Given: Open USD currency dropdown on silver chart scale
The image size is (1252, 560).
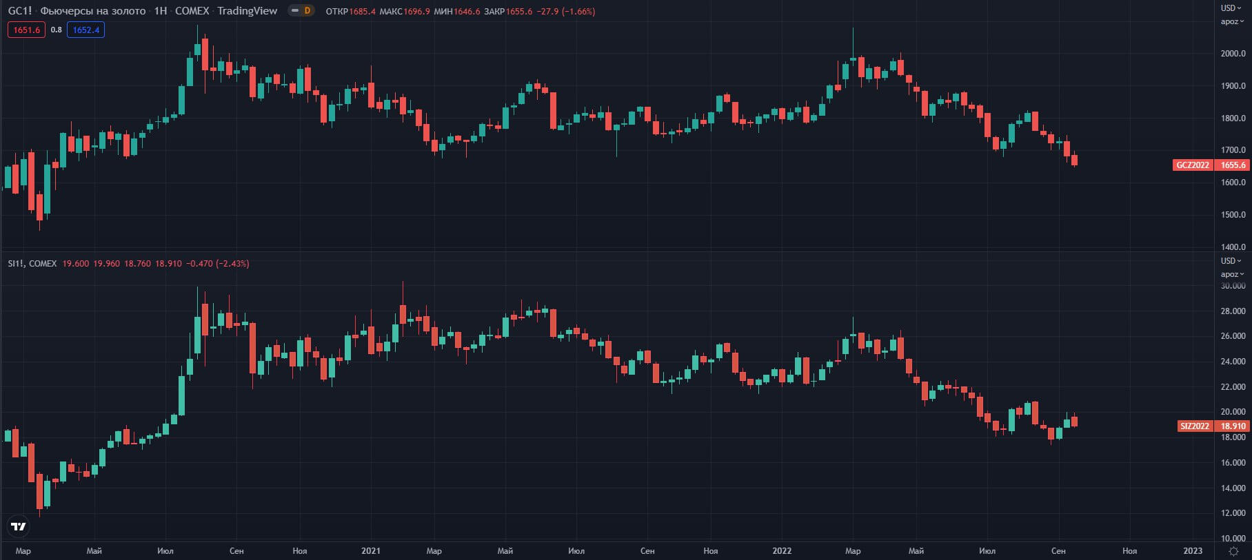Looking at the screenshot, I should coord(1231,261).
